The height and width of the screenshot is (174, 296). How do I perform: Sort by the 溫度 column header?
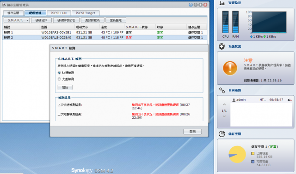[112, 27]
